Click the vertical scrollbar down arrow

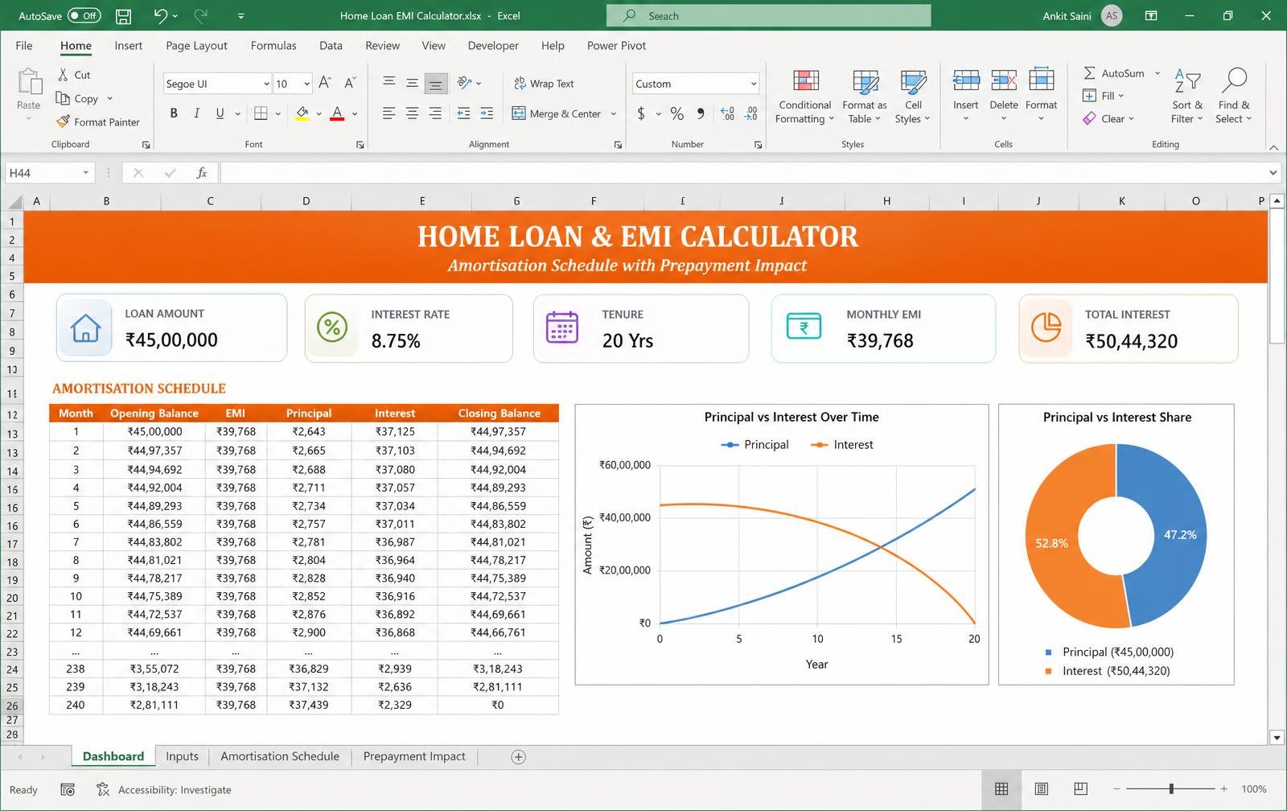(1276, 737)
